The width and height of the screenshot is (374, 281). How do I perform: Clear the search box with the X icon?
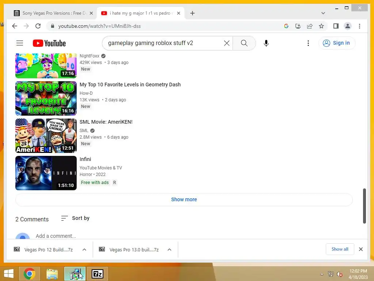tap(227, 43)
